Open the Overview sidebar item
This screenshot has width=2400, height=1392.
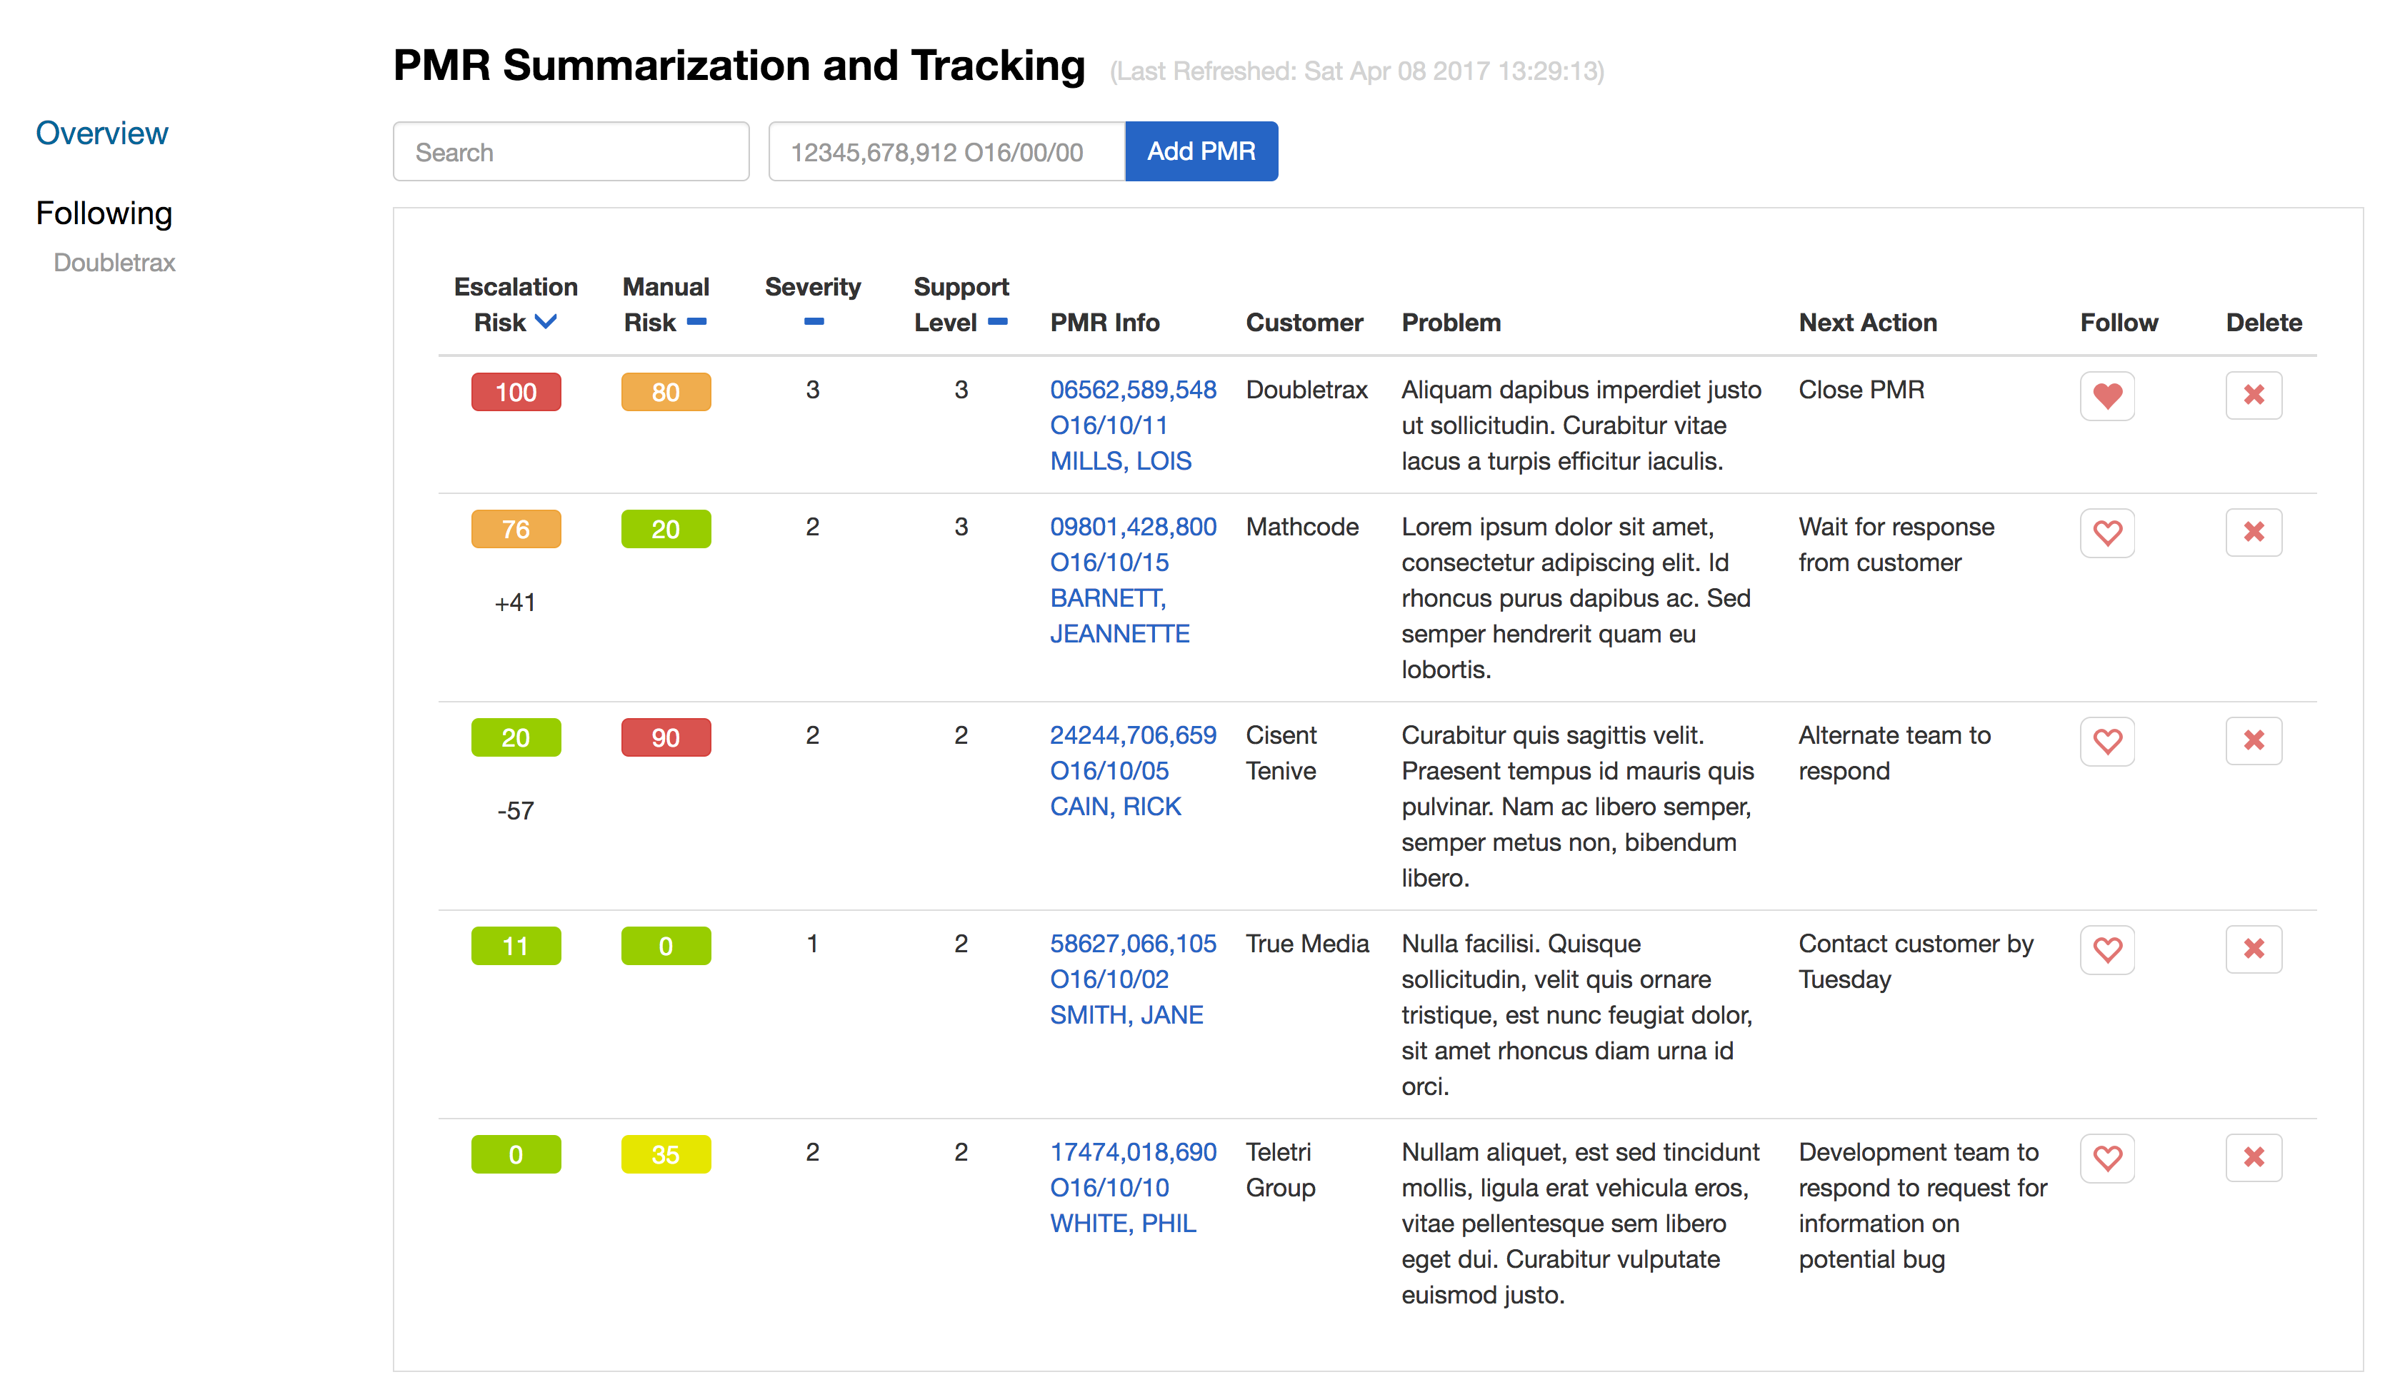point(102,133)
